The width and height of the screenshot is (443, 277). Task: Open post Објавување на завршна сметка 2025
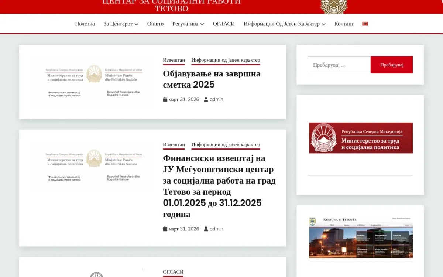212,79
